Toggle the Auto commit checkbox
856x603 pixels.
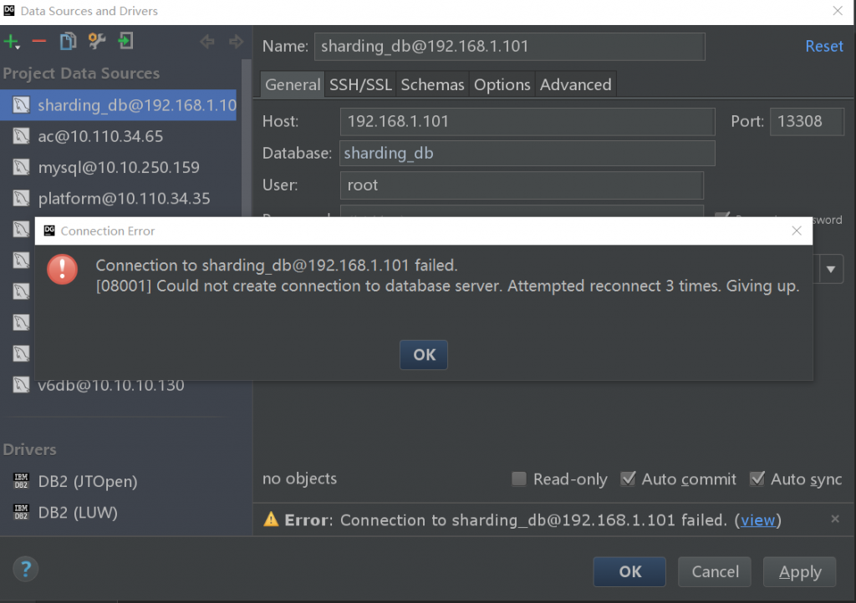coord(628,479)
